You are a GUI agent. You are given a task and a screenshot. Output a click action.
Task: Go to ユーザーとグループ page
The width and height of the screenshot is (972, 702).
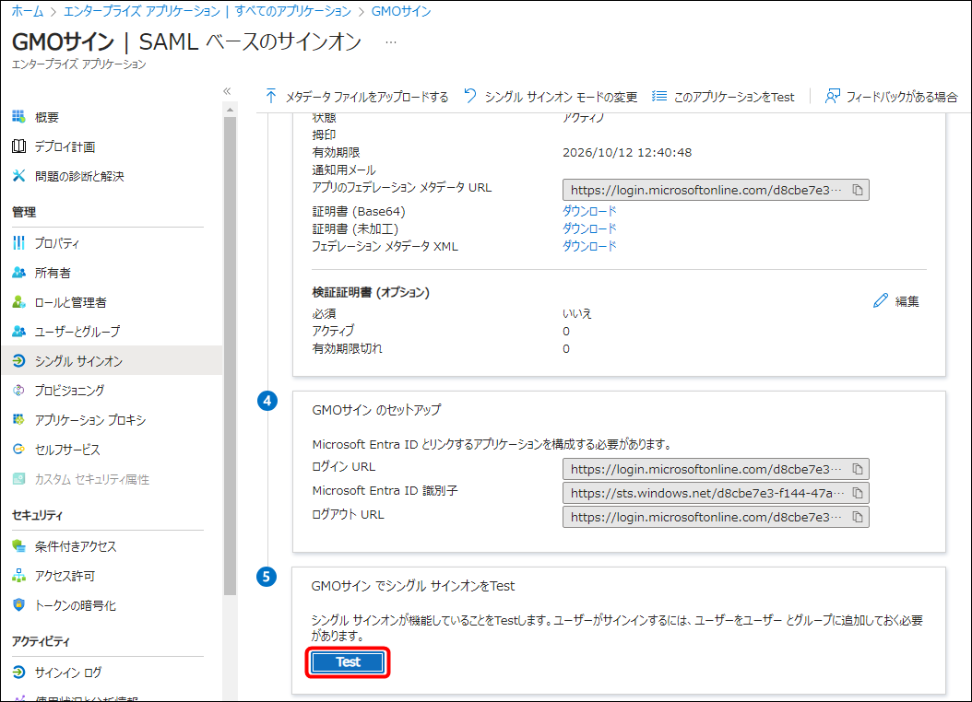(77, 332)
